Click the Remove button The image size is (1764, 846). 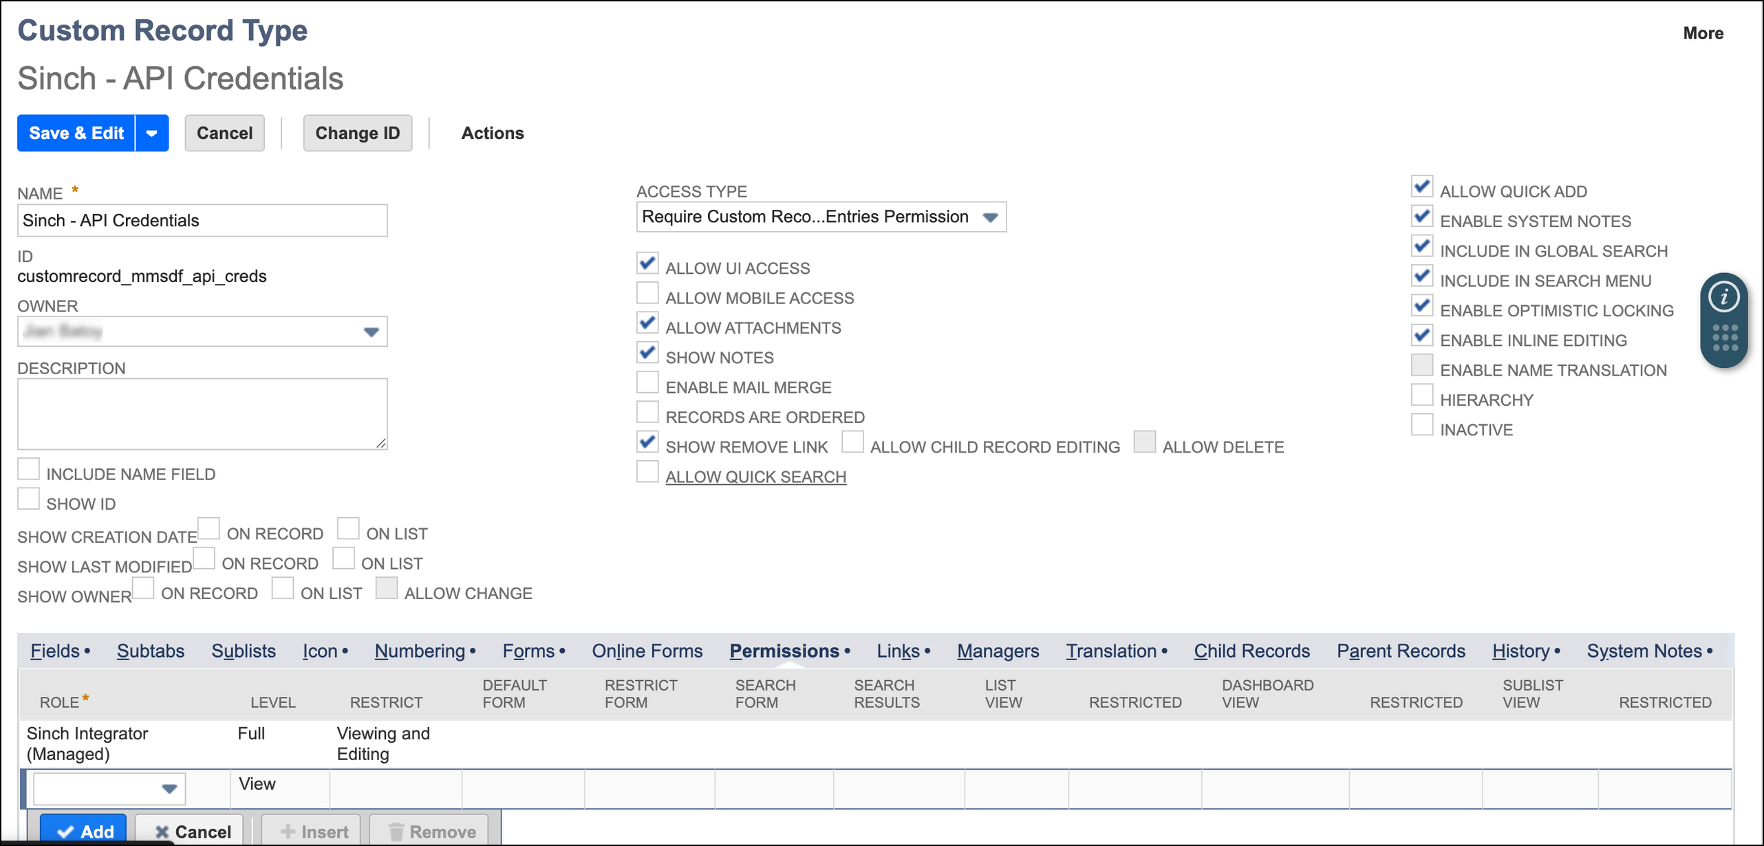tap(429, 831)
